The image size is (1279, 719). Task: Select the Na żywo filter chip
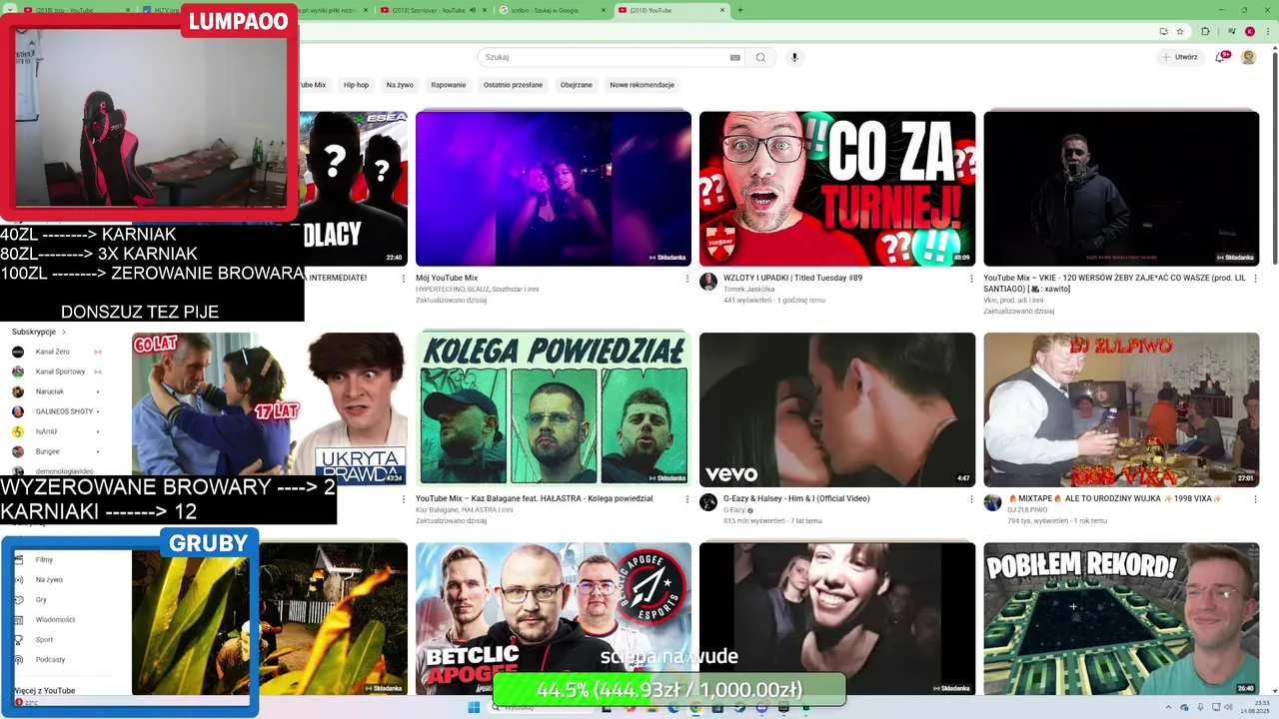tap(400, 85)
